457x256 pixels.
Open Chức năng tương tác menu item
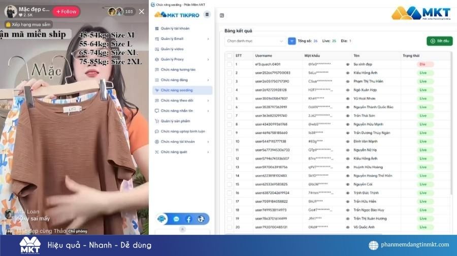click(x=182, y=70)
